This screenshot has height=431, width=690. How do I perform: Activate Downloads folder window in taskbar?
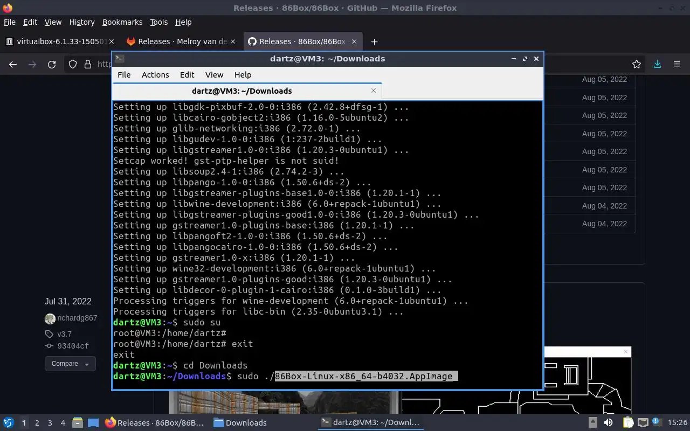(240, 422)
